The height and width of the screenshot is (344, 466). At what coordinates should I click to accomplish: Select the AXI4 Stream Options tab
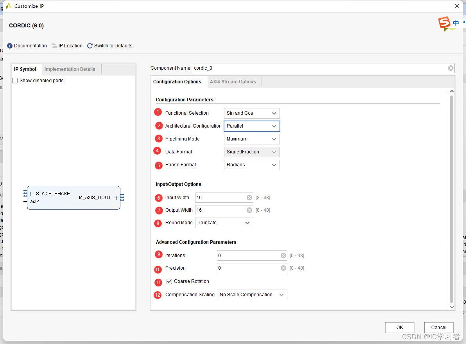click(x=233, y=81)
